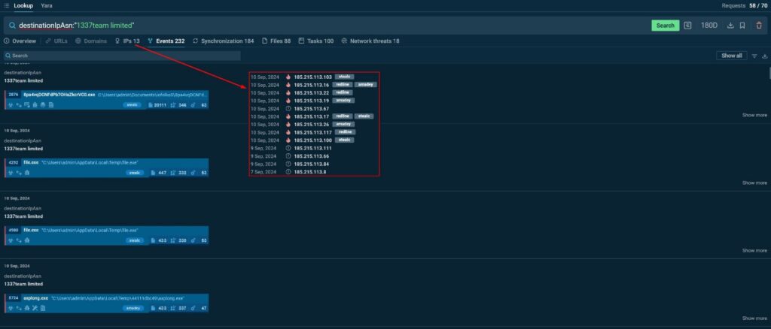
Task: Click the Requests 58 / 70 counter
Action: tap(745, 6)
